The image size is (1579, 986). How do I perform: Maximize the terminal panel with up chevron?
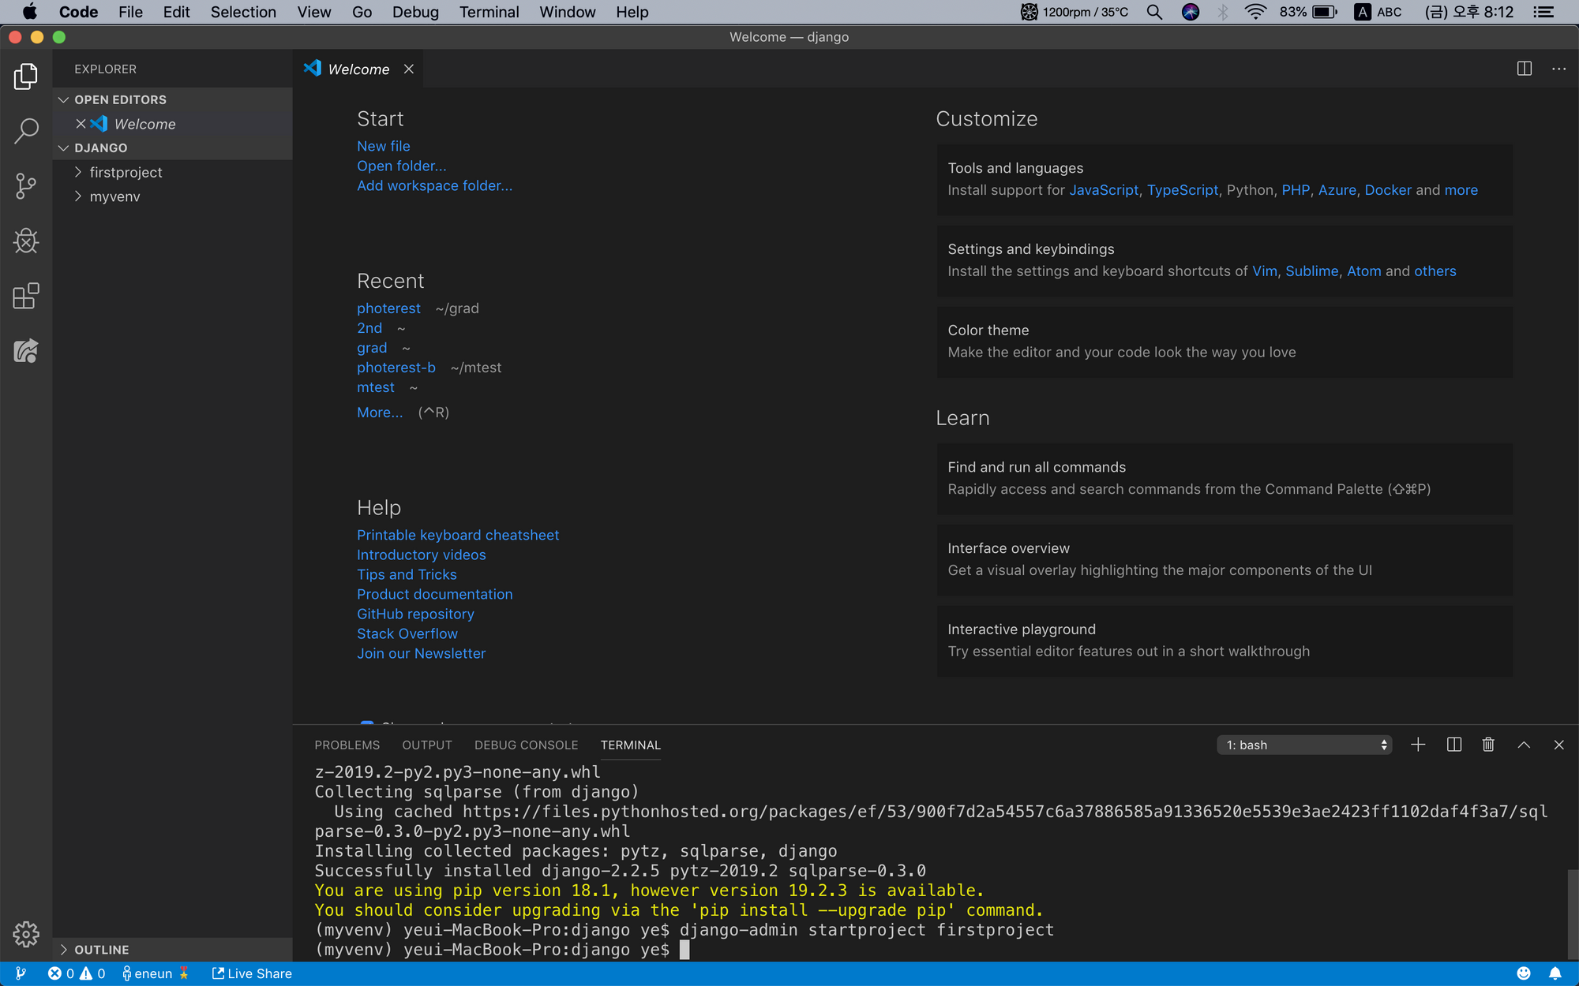[1524, 745]
